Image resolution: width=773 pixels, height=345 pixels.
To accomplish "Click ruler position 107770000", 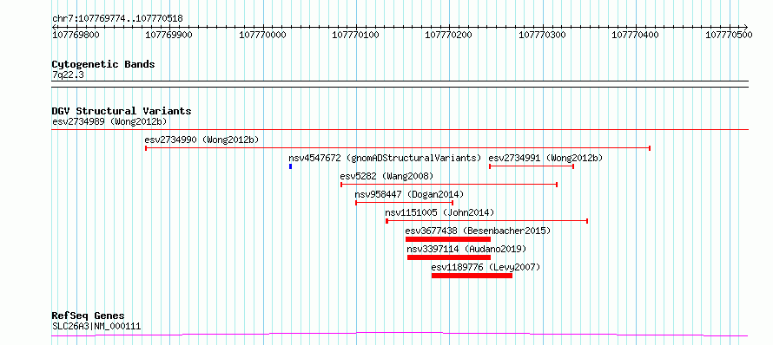I will click(263, 35).
